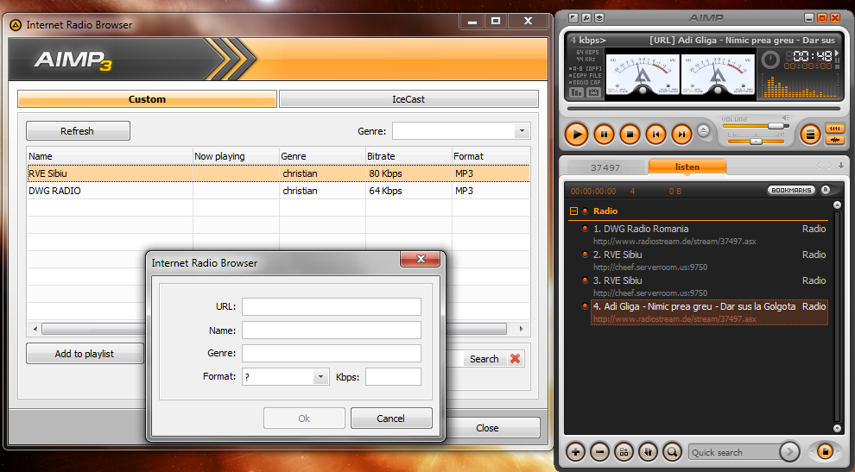The image size is (855, 472).
Task: Click the playlist search magnifier button
Action: click(672, 452)
